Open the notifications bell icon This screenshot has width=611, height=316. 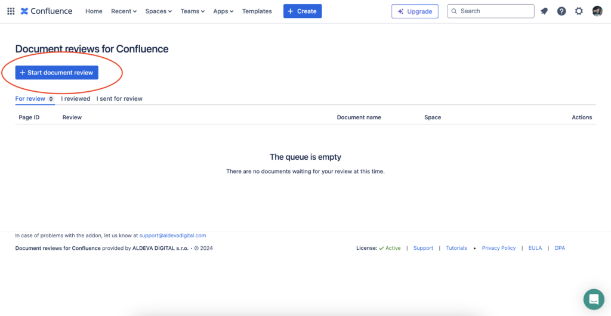click(x=544, y=11)
